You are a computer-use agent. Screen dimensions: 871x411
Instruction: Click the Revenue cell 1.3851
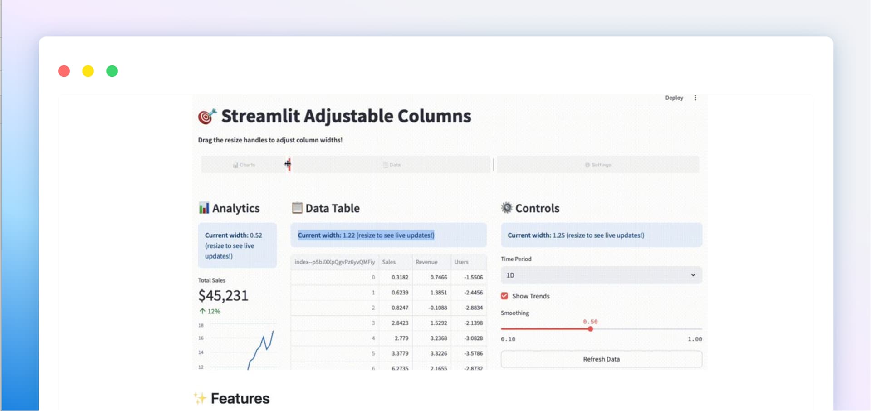431,293
